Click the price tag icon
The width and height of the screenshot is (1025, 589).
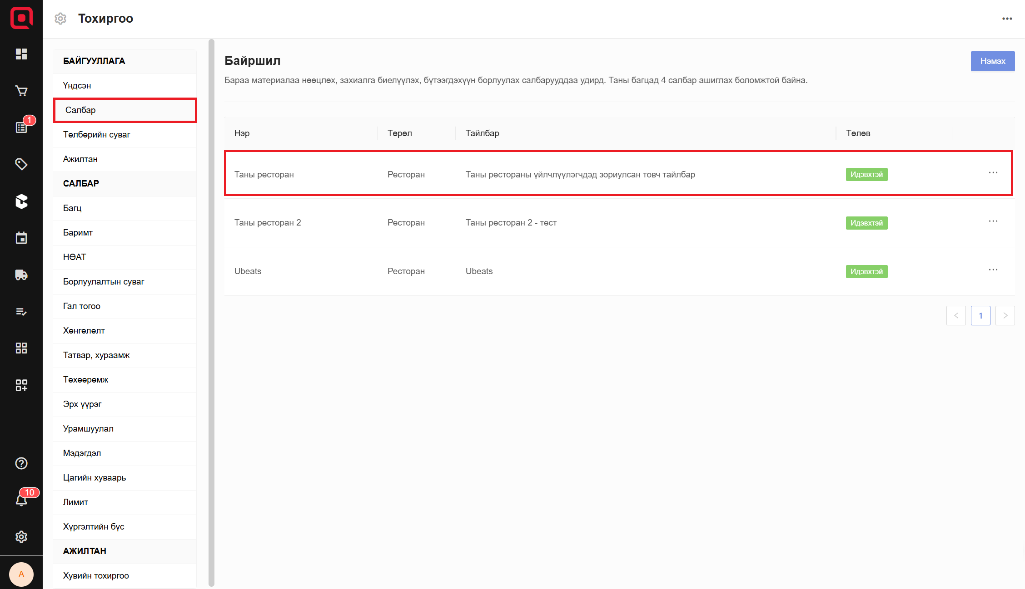tap(21, 164)
